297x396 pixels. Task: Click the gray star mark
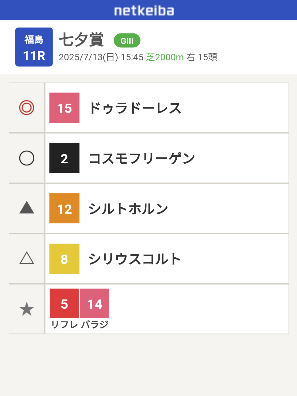pyautogui.click(x=27, y=309)
